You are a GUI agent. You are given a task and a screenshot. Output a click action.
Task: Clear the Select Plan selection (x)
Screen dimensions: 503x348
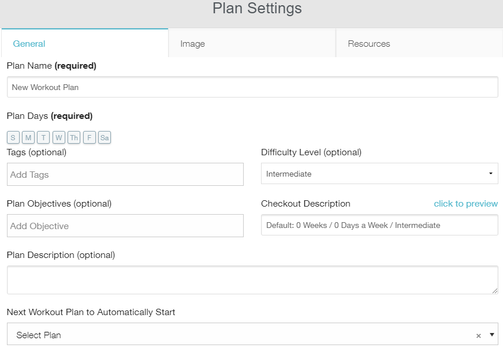pos(478,335)
